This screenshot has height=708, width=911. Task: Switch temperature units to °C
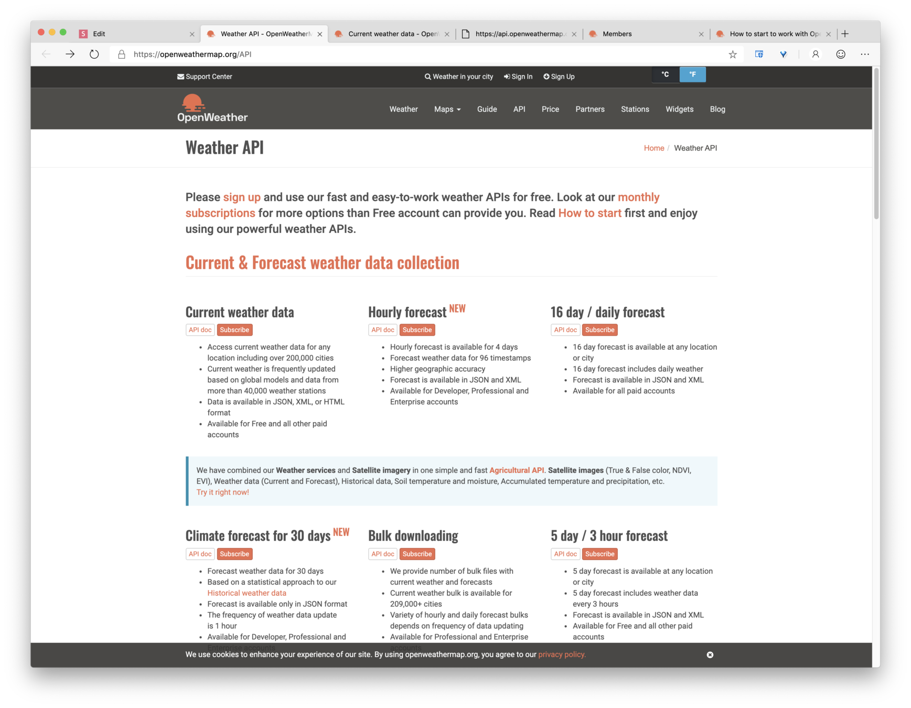(x=665, y=74)
